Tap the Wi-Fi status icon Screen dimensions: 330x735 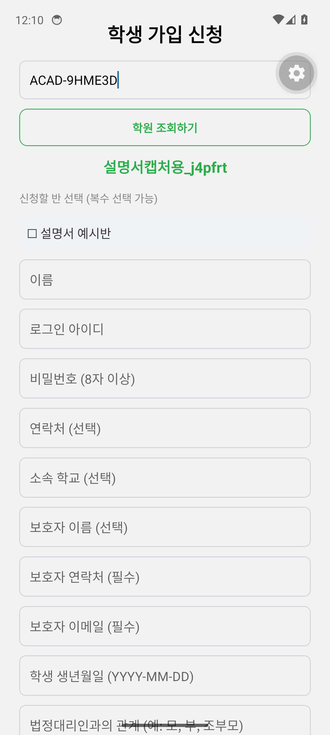coord(278,20)
